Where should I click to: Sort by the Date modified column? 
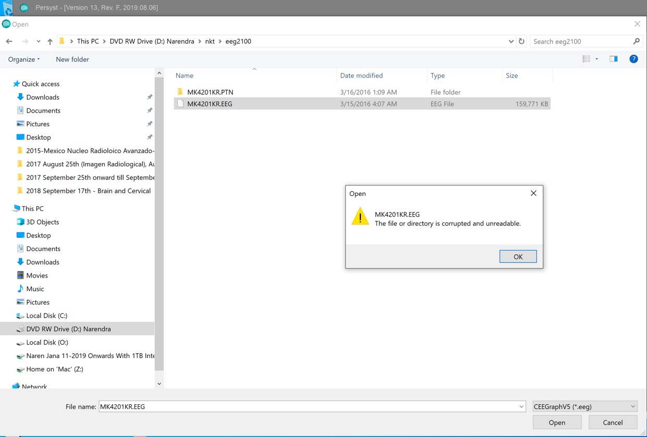[361, 76]
